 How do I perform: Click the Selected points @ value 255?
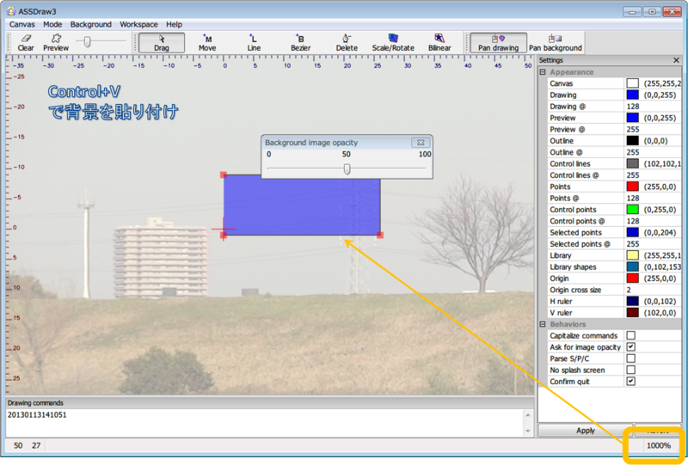(x=633, y=244)
